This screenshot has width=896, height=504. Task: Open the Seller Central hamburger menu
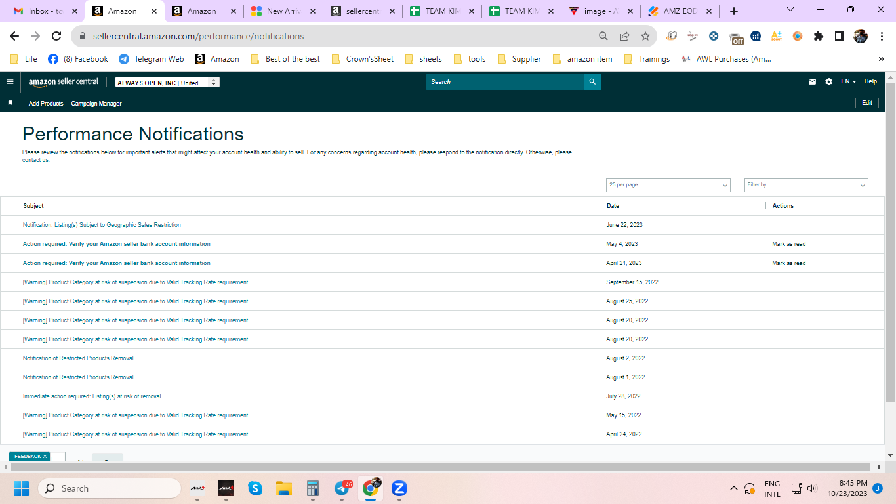point(10,82)
